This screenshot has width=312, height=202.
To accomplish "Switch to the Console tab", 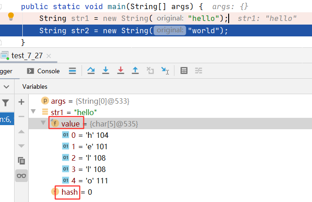I will click(43, 71).
